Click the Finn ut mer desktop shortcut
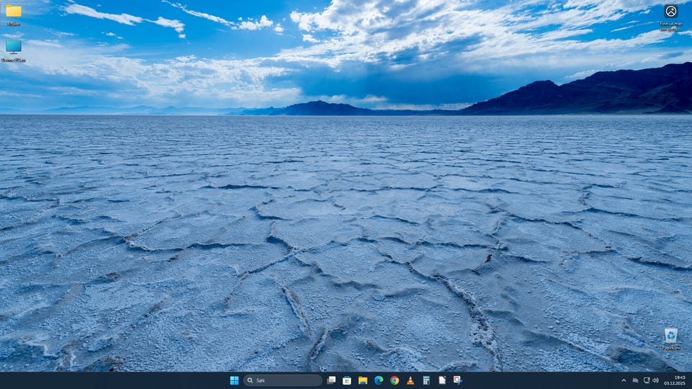The height and width of the screenshot is (389, 692). [x=671, y=18]
